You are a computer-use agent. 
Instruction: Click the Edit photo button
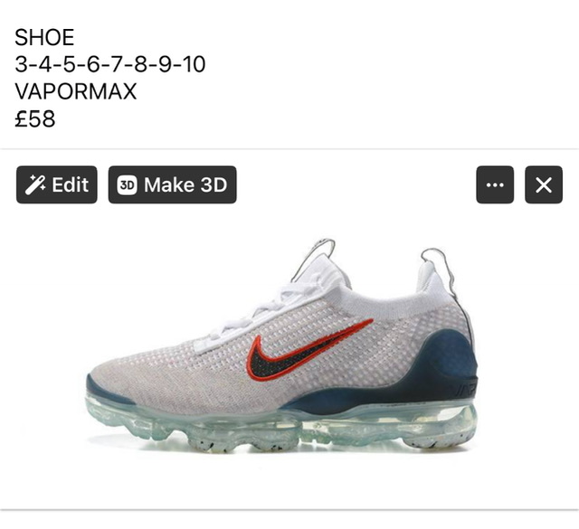(x=56, y=184)
